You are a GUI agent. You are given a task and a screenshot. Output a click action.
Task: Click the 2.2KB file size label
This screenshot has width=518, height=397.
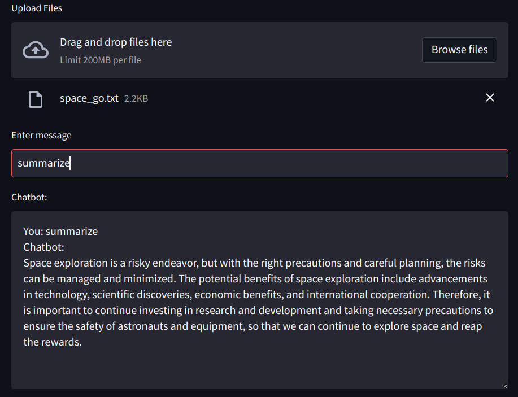[136, 98]
